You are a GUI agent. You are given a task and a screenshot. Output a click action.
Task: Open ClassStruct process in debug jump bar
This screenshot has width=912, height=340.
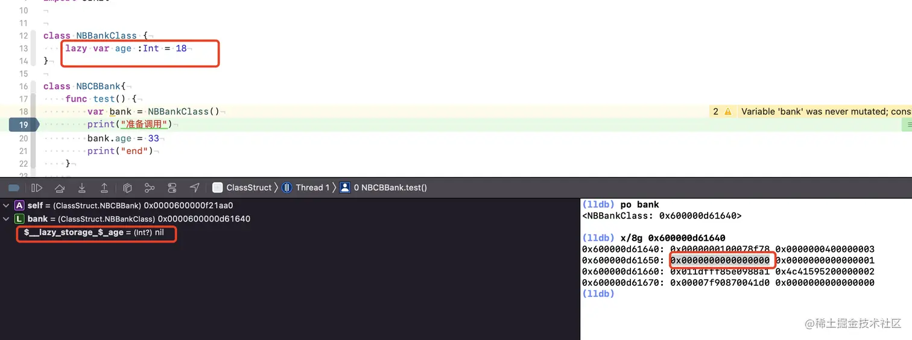coord(242,188)
